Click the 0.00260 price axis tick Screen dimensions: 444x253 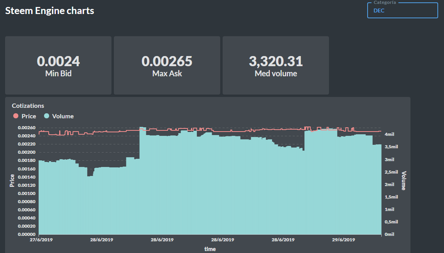pyautogui.click(x=27, y=128)
